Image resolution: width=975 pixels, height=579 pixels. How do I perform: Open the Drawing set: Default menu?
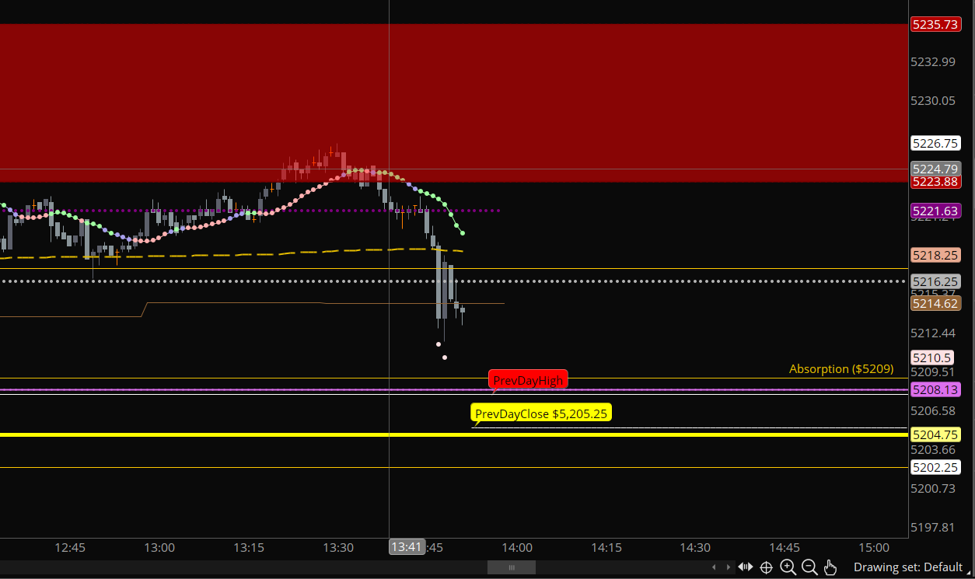(x=907, y=567)
